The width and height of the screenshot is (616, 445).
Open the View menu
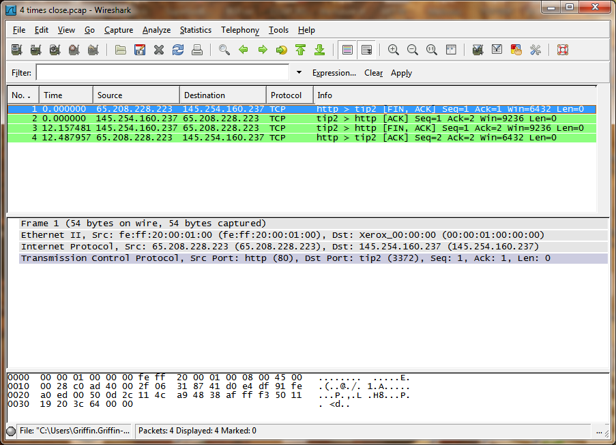pos(66,30)
